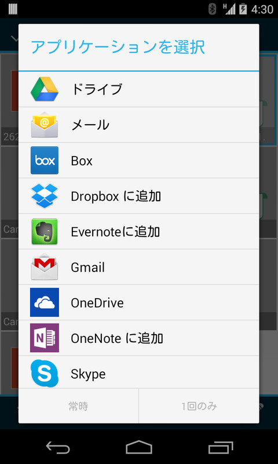Screen dimensions: 278x464
Task: Tap the Android back navigation button
Action: tap(58, 447)
